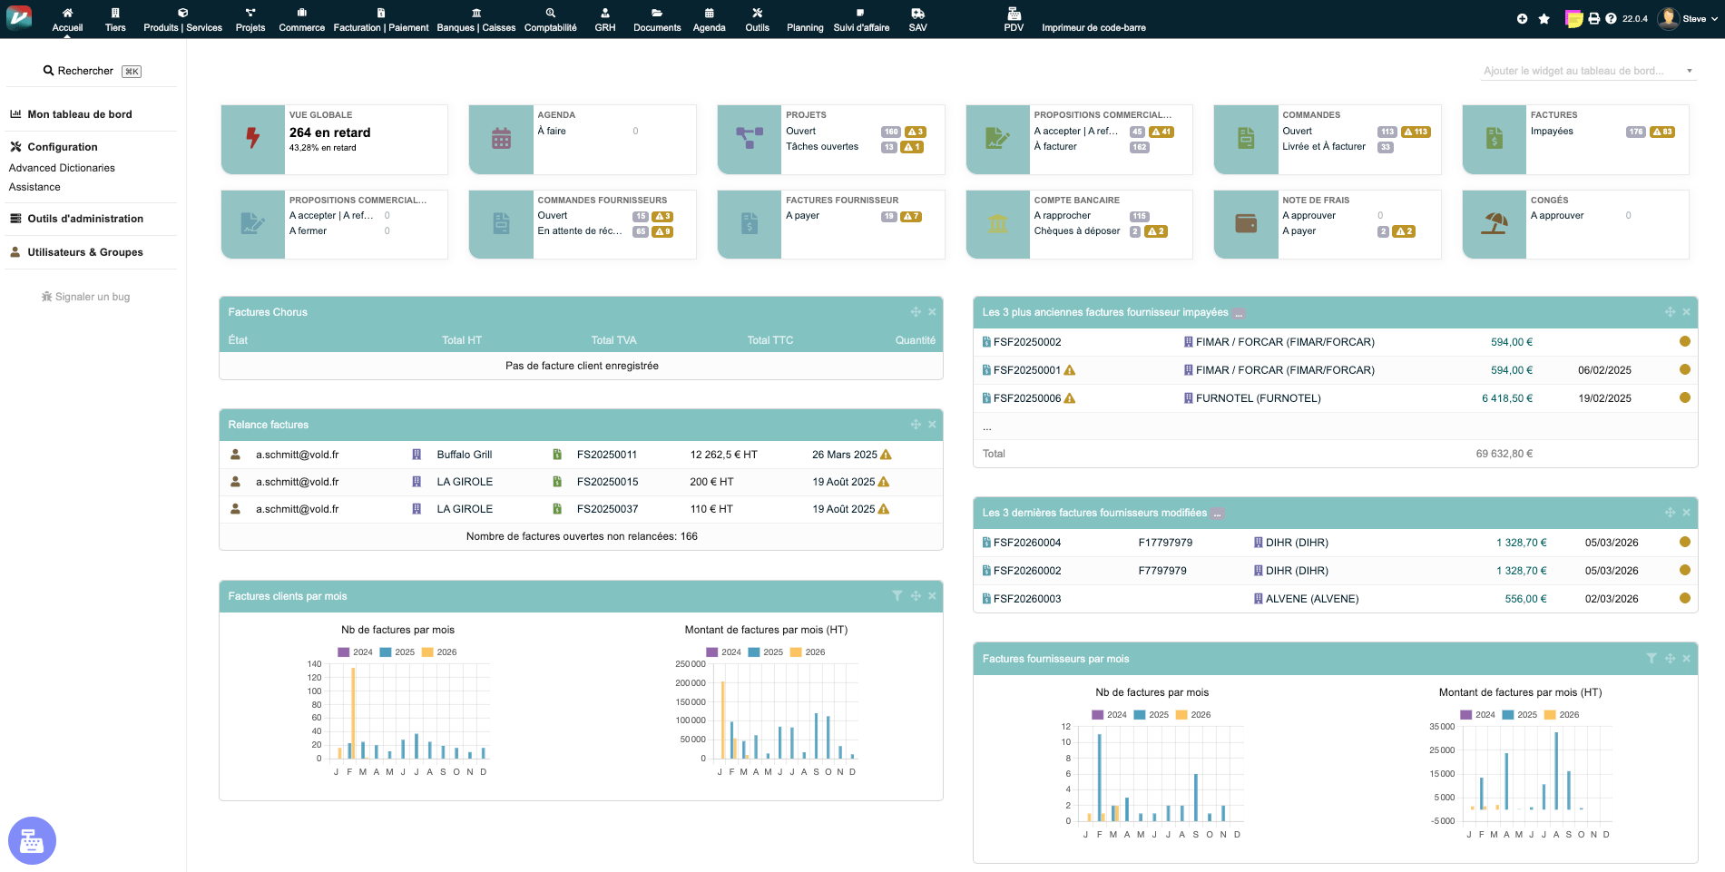Click the plus quick-add icon in header
This screenshot has width=1725, height=872.
pyautogui.click(x=1522, y=19)
